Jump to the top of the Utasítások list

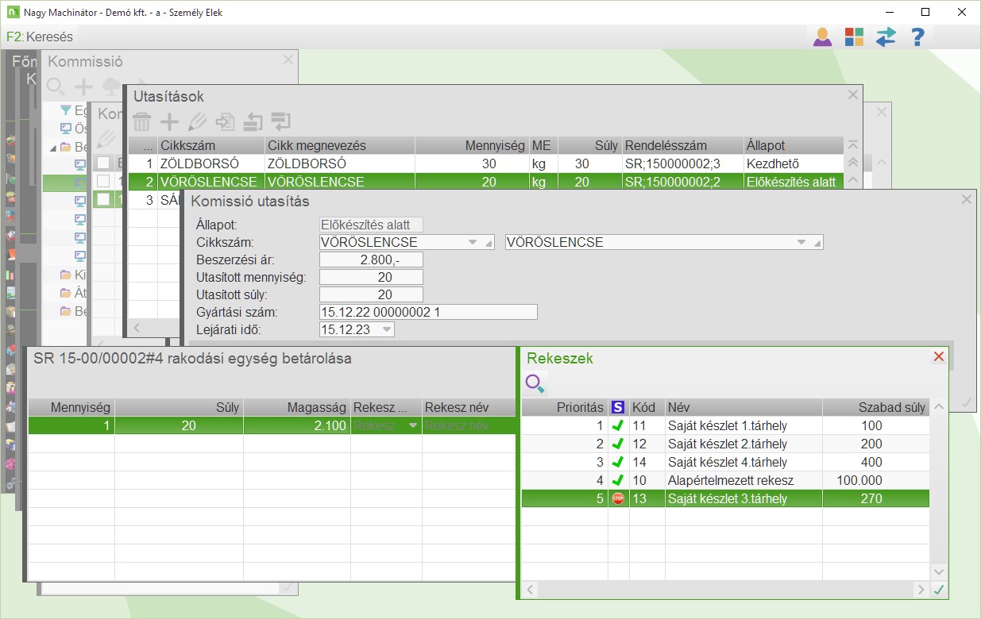[853, 145]
